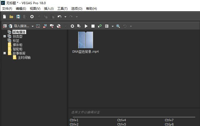Open a project with folder icon
Viewport: 200px width, 126px height.
[x=11, y=17]
